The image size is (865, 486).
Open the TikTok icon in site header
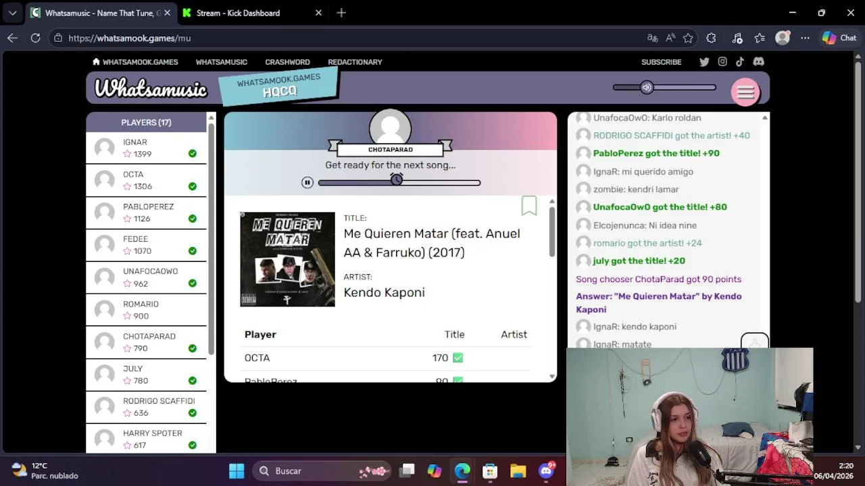click(740, 61)
